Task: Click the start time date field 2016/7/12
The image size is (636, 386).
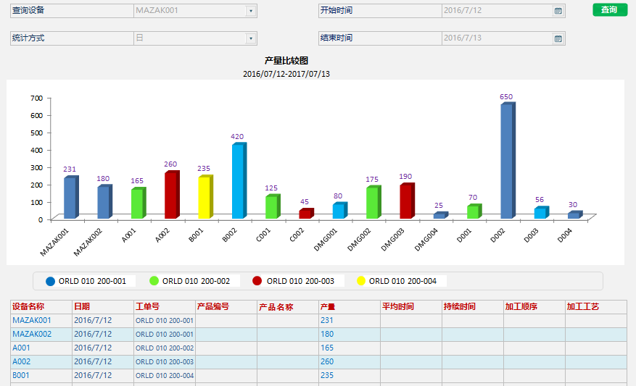Action: [x=497, y=11]
